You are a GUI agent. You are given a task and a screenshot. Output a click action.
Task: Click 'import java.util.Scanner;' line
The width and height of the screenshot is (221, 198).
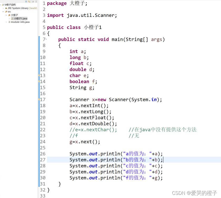tap(82, 15)
